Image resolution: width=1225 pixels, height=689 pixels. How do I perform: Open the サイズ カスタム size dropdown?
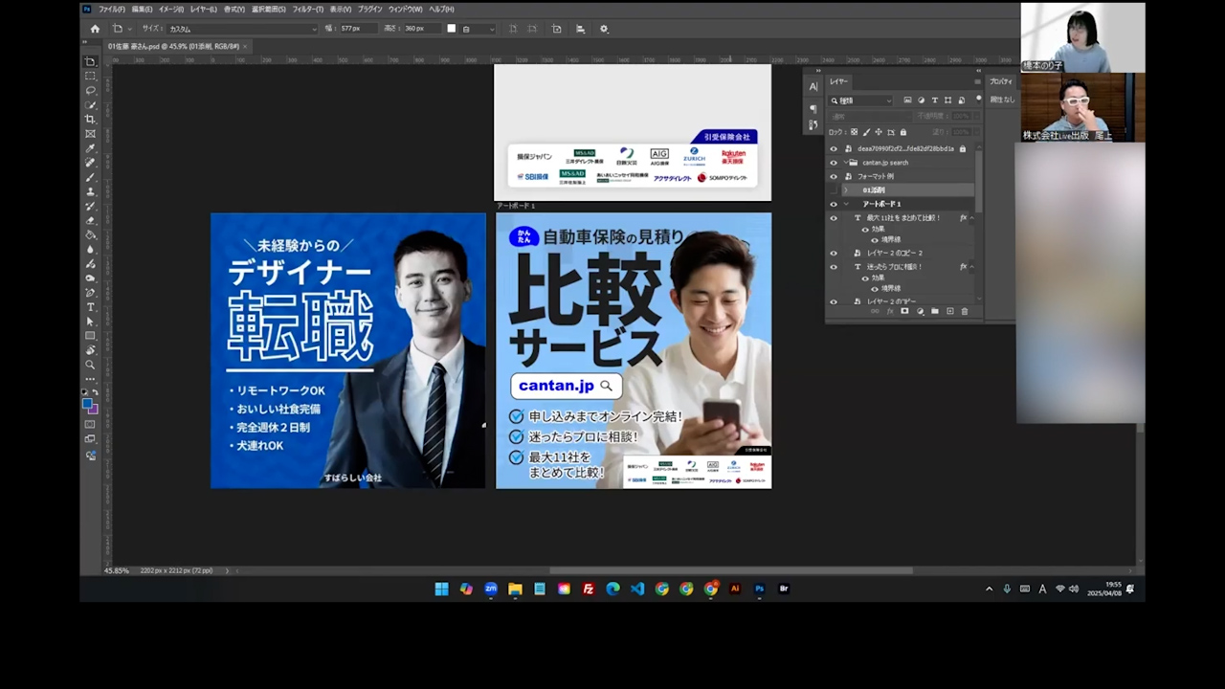(242, 29)
